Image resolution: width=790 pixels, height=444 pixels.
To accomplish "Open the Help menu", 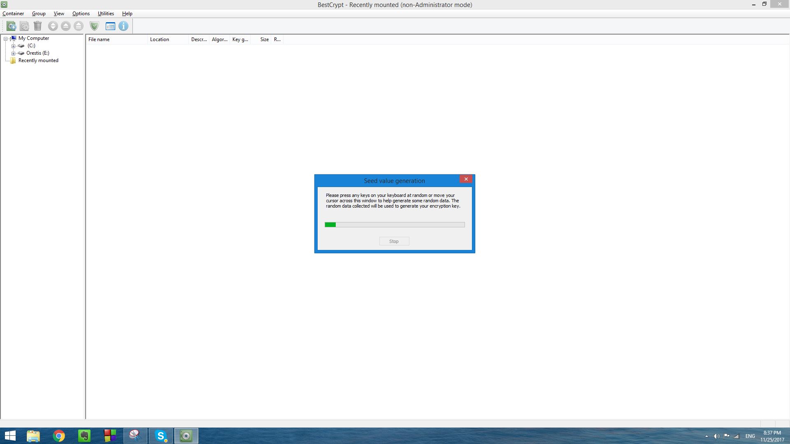I will click(x=127, y=14).
